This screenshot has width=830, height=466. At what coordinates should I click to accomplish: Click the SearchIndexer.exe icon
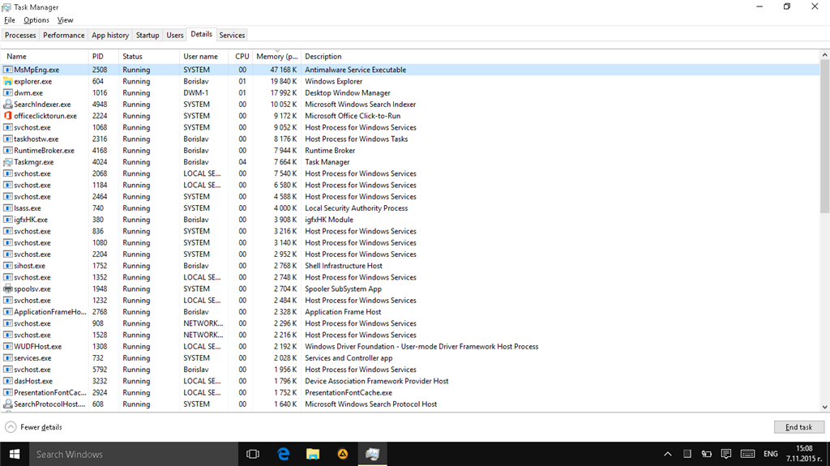[x=8, y=105]
